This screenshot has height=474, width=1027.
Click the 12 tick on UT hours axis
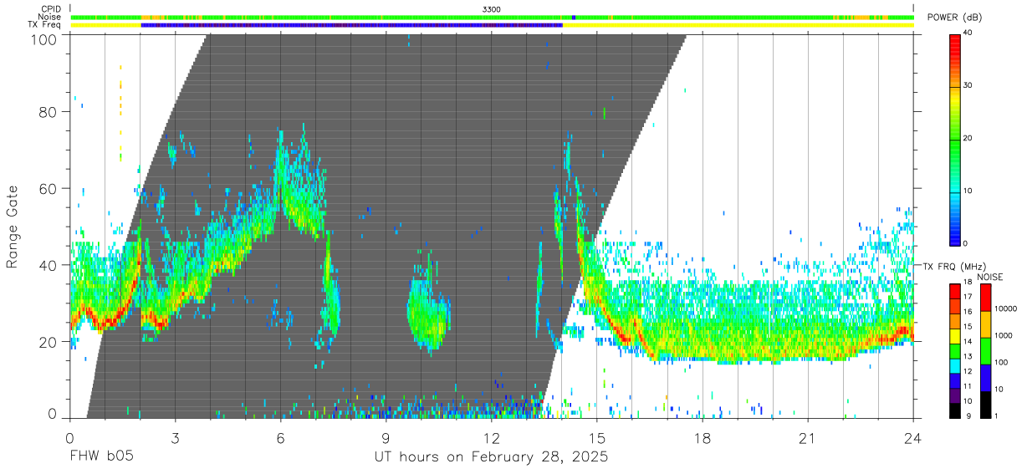click(491, 437)
